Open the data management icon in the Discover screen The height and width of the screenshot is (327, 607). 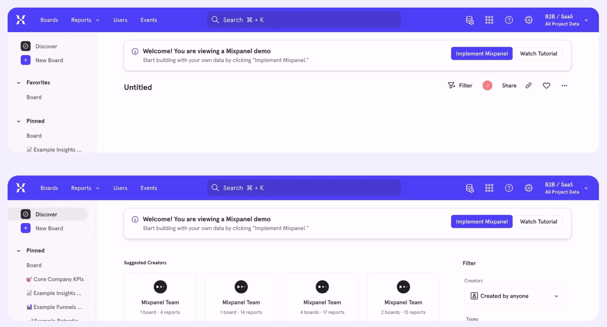(470, 188)
